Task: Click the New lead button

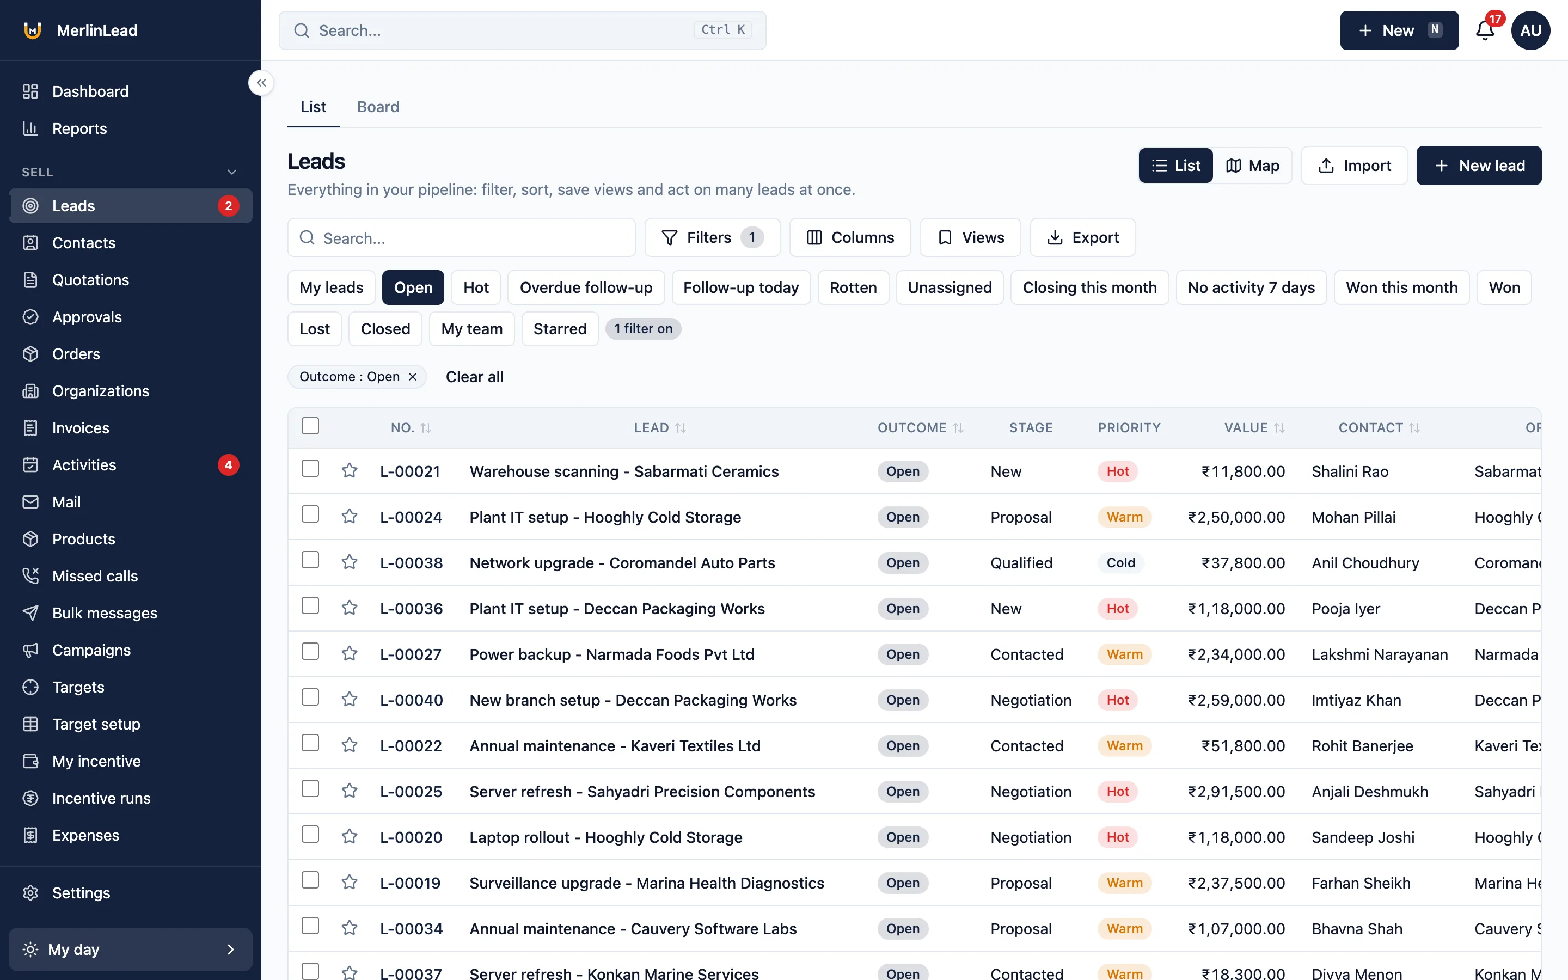Action: coord(1479,166)
